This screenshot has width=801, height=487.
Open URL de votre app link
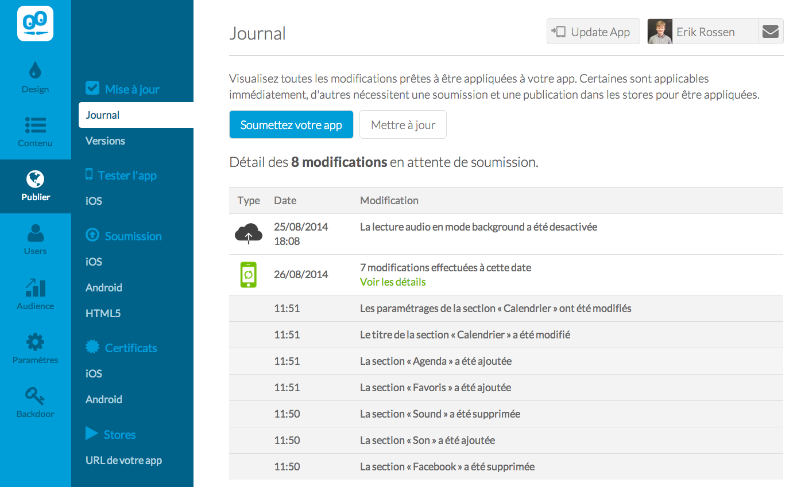click(x=123, y=461)
